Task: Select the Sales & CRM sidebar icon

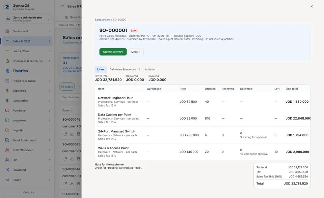Action: pos(7,41)
